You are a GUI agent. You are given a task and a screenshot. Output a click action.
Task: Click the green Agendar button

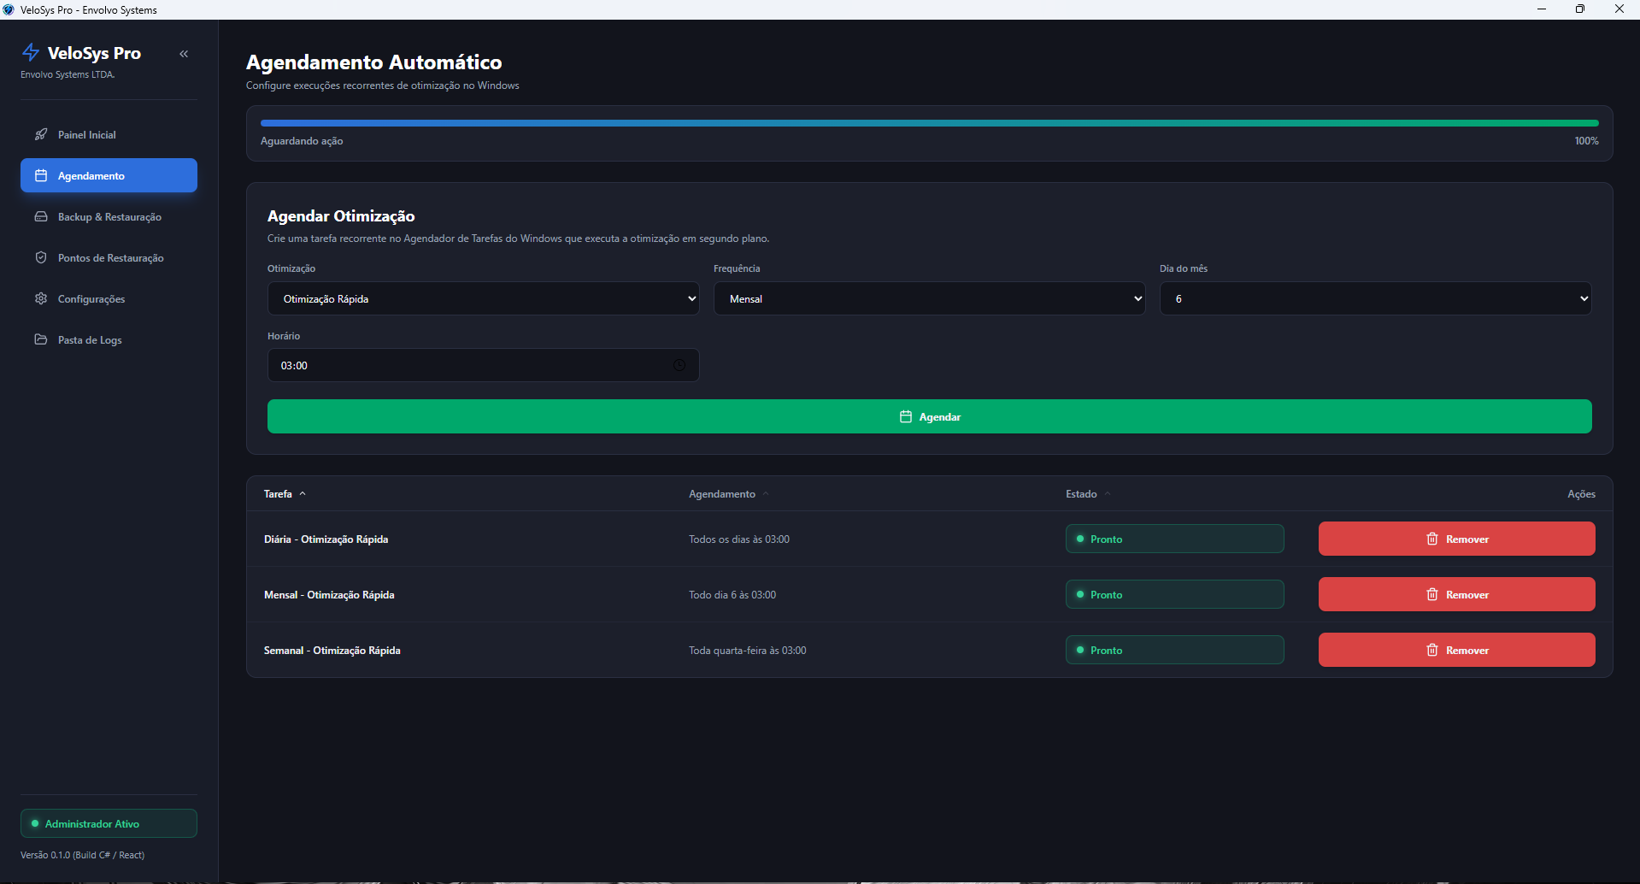coord(930,416)
